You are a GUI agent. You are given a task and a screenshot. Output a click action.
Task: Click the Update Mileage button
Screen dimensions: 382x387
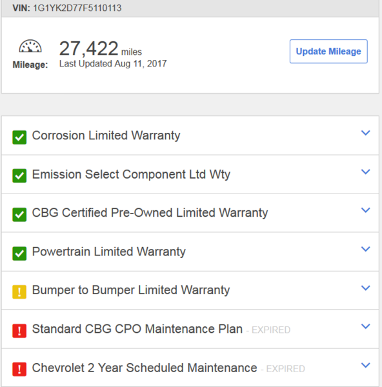coord(328,52)
